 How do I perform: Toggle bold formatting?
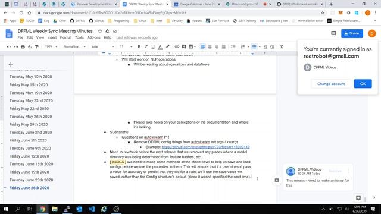pyautogui.click(x=139, y=46)
